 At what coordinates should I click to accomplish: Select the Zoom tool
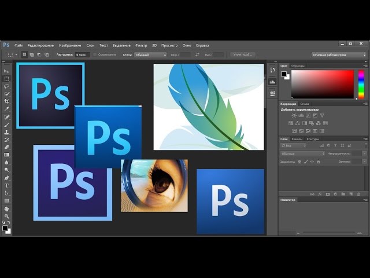pos(6,216)
